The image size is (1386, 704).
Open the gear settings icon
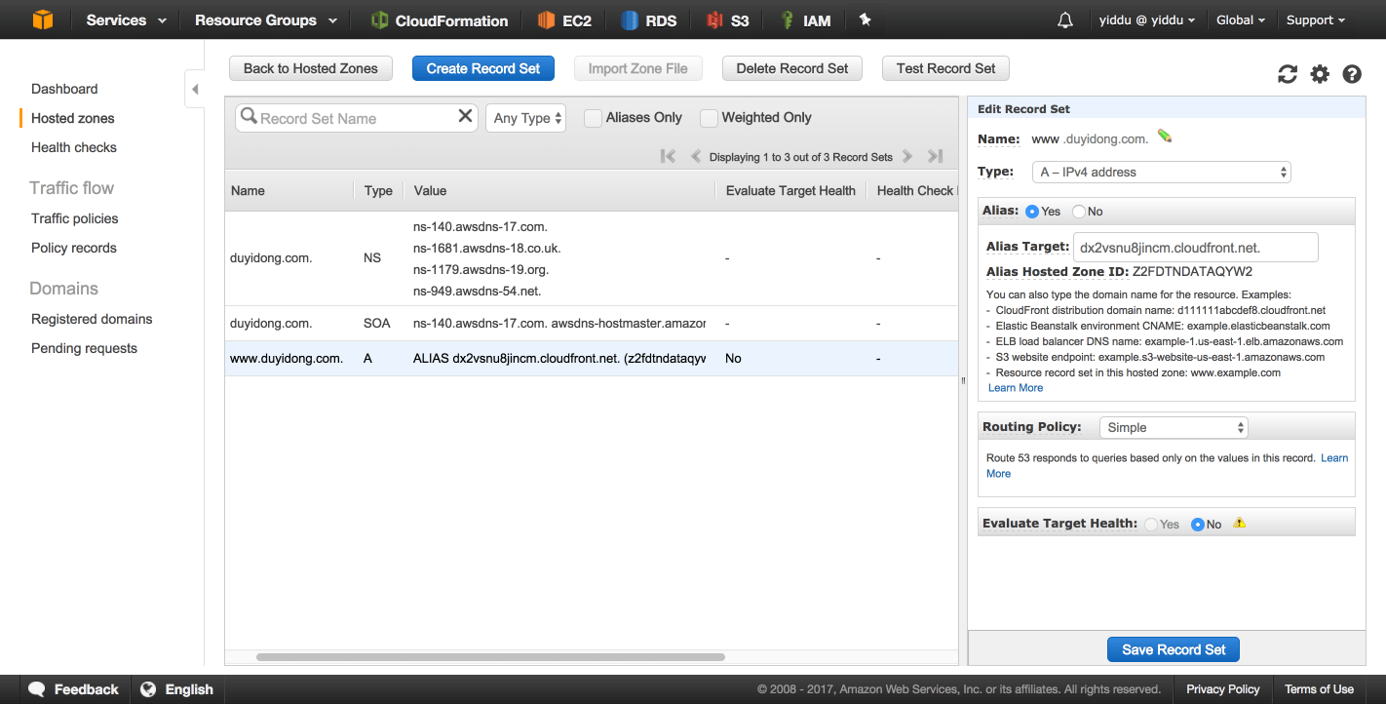pos(1320,74)
